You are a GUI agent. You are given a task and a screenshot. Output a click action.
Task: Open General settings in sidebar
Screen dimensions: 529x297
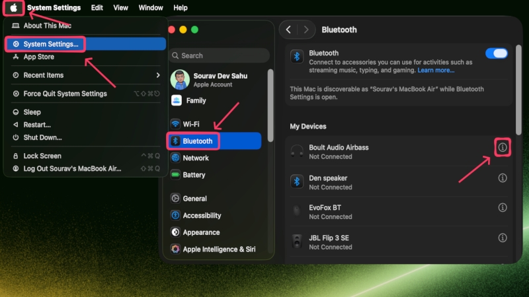(216, 199)
